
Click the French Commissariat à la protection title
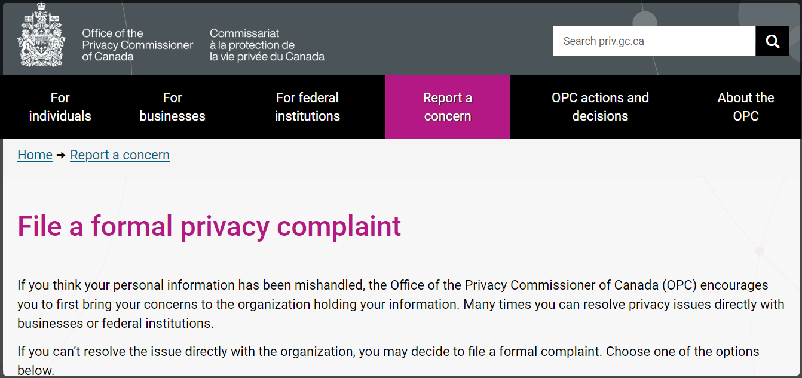[267, 45]
